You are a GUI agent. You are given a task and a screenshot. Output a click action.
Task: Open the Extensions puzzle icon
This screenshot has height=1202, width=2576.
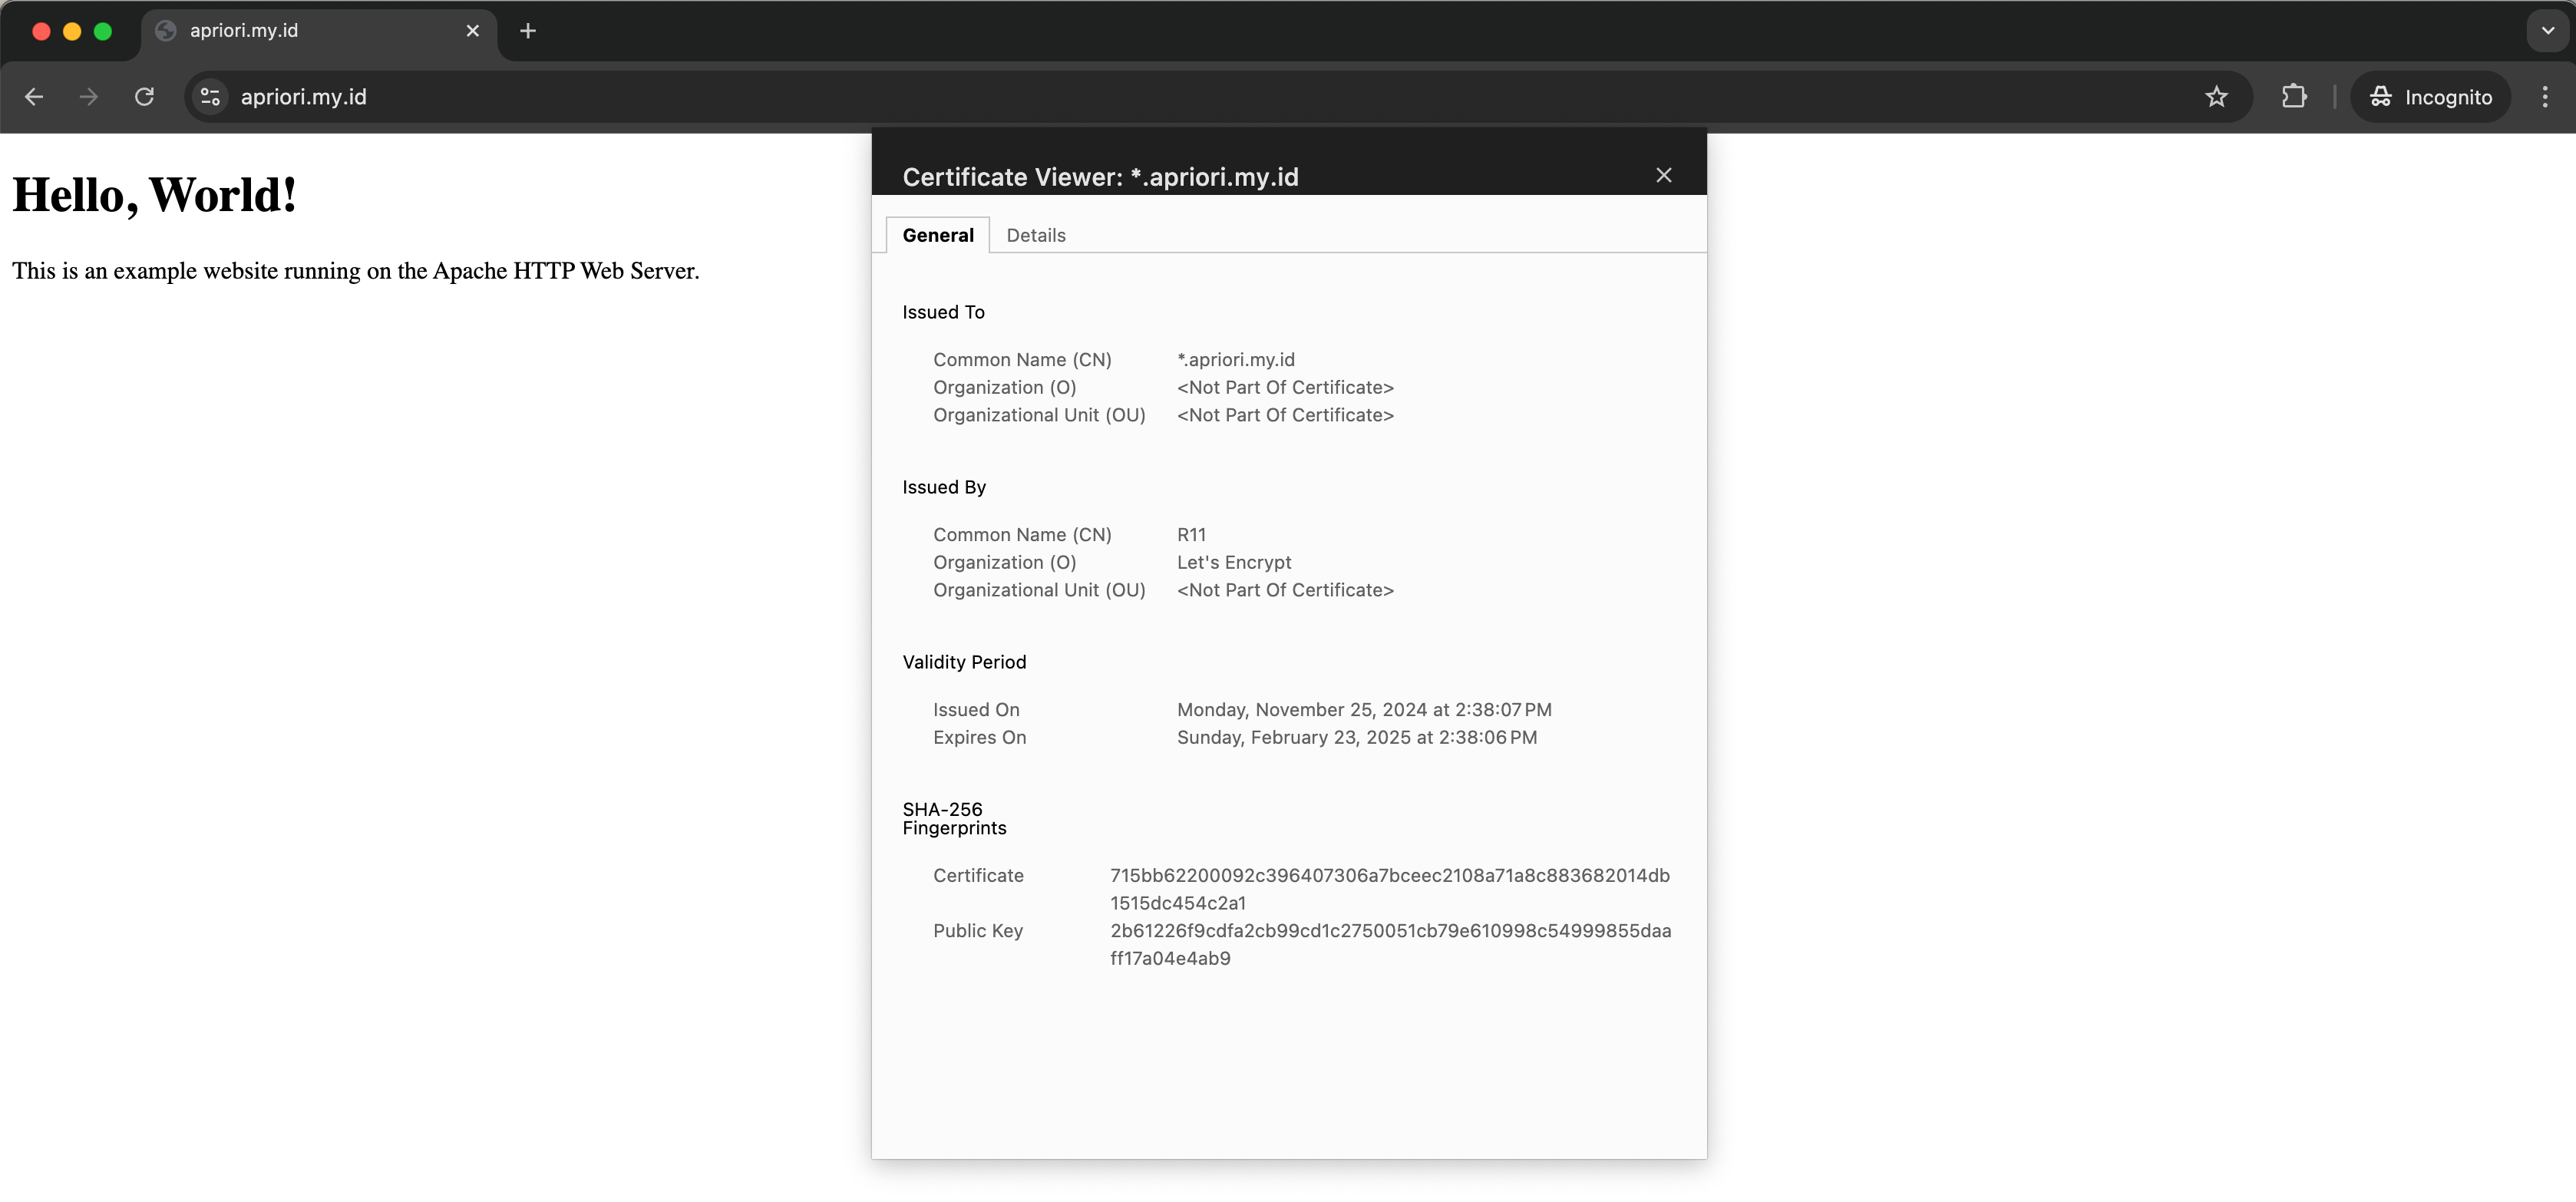pos(2294,97)
